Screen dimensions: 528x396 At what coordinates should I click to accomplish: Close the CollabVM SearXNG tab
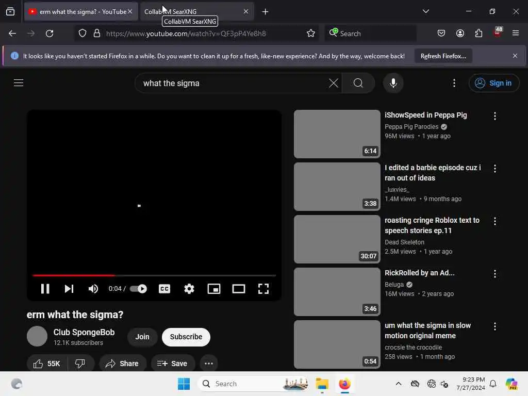(246, 11)
